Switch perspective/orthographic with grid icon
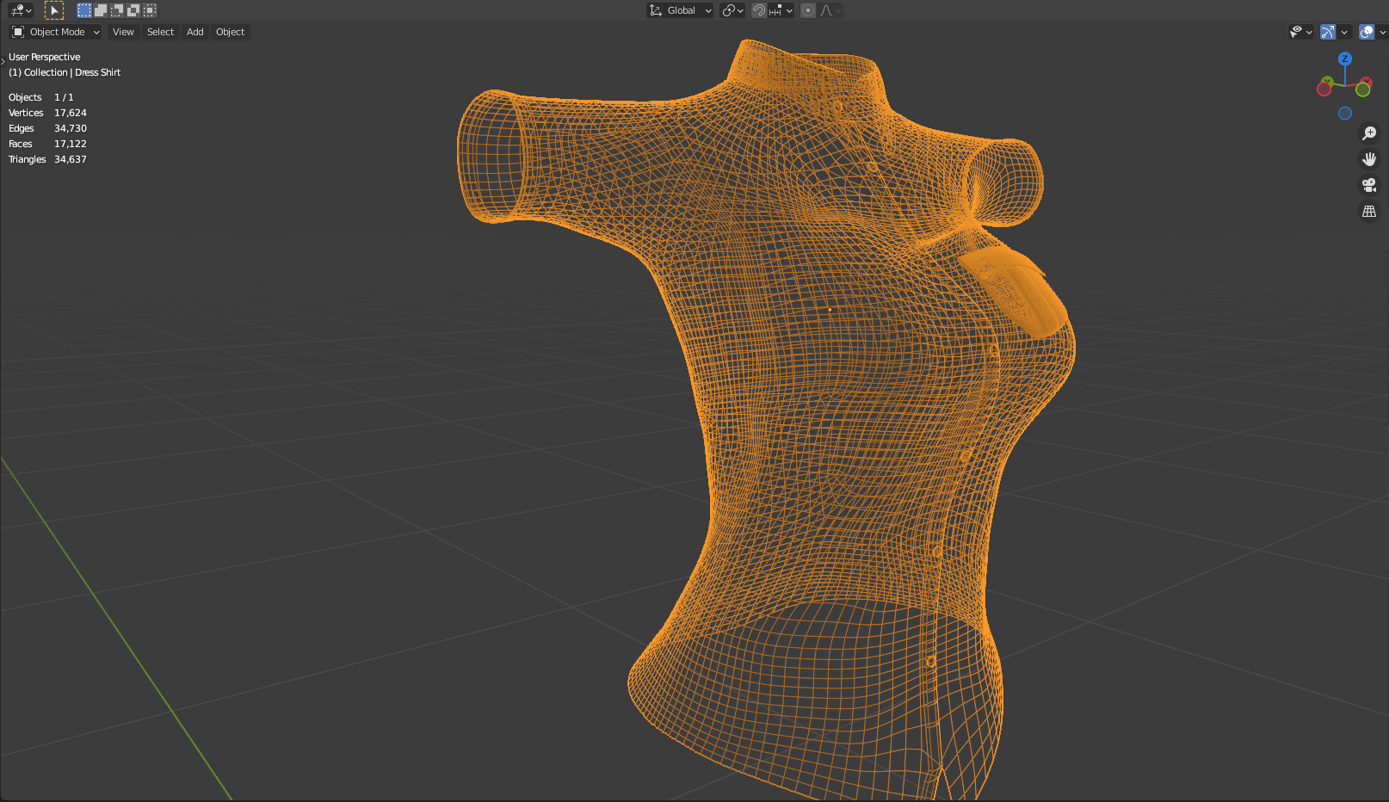 click(x=1369, y=211)
